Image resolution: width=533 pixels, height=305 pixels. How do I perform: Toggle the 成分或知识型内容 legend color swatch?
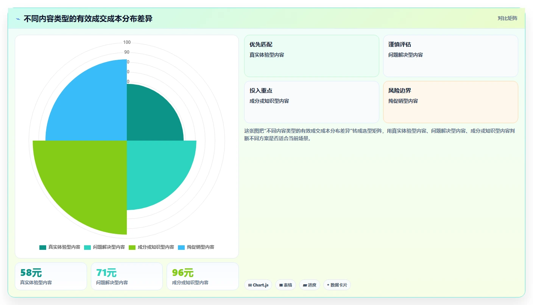point(132,247)
